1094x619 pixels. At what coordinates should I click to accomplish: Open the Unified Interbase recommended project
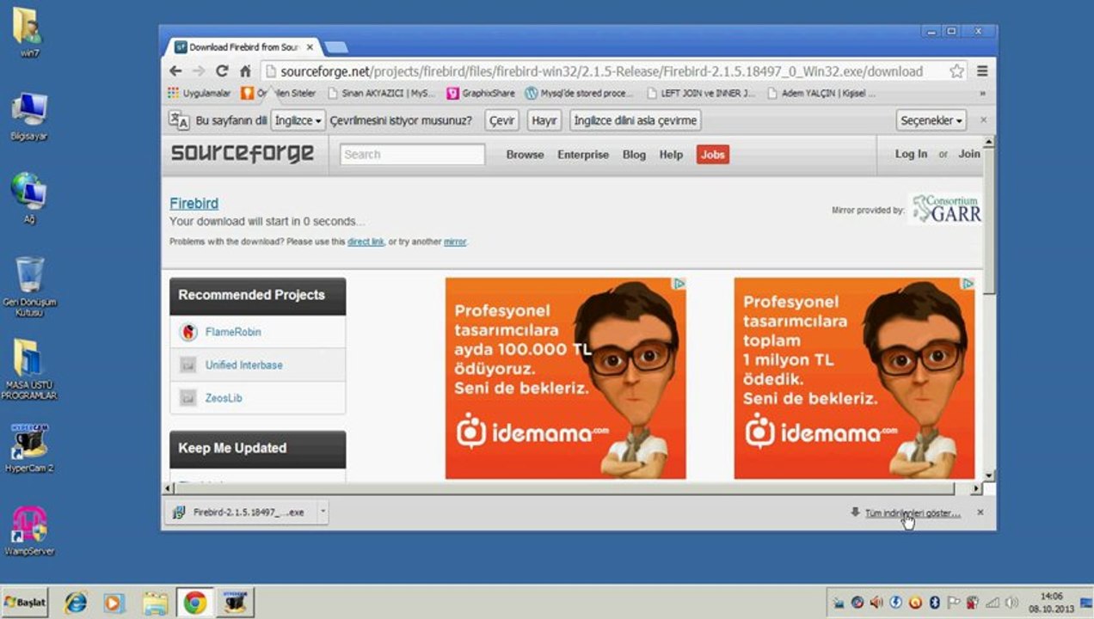coord(243,365)
